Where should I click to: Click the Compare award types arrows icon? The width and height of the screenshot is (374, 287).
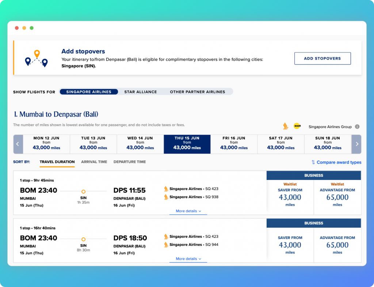[313, 162]
